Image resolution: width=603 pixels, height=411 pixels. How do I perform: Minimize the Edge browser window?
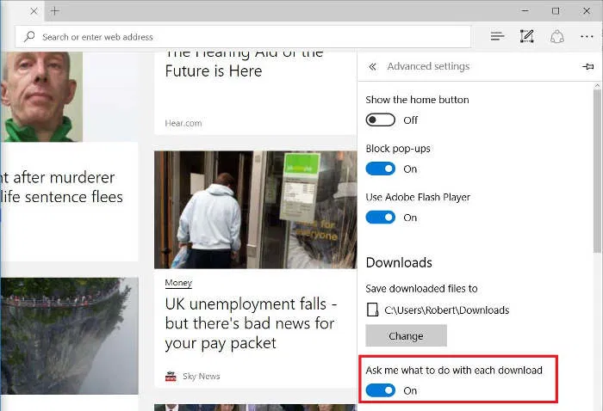(525, 10)
